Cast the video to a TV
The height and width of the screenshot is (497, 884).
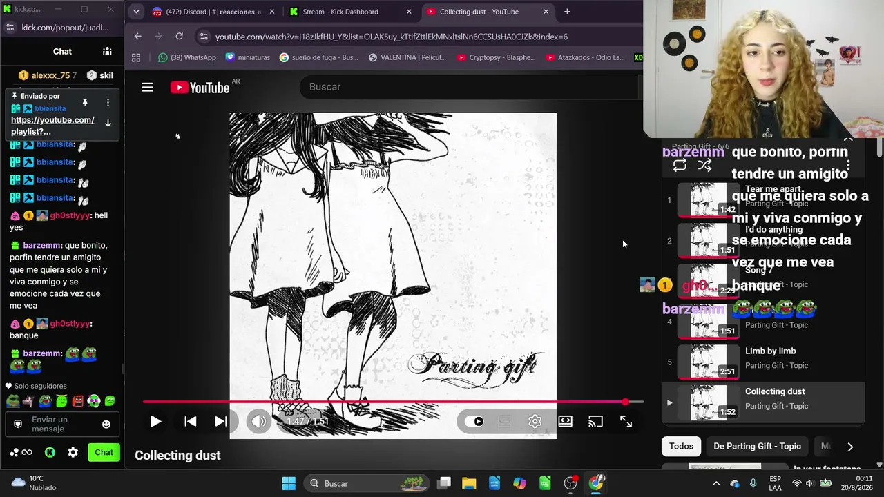pyautogui.click(x=595, y=421)
